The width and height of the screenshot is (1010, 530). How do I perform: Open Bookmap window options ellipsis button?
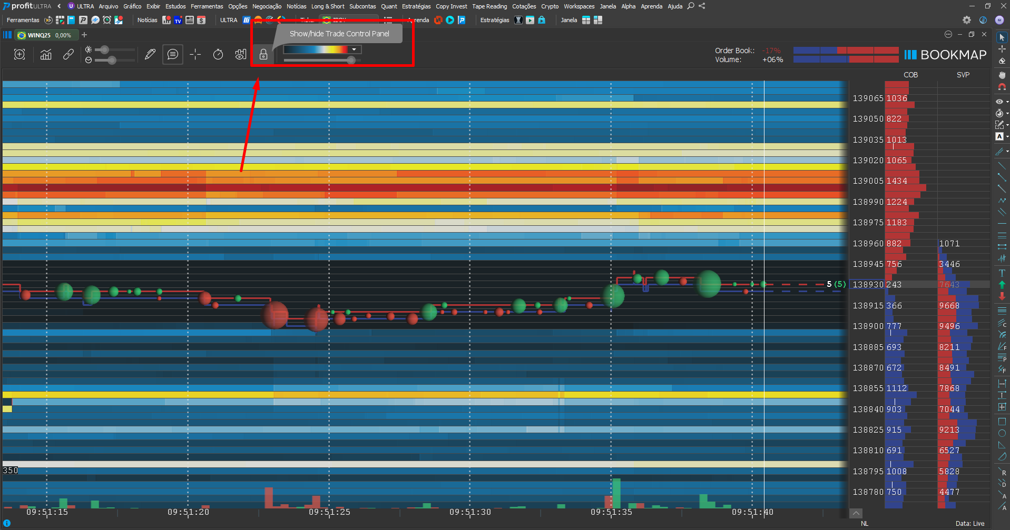click(x=948, y=35)
